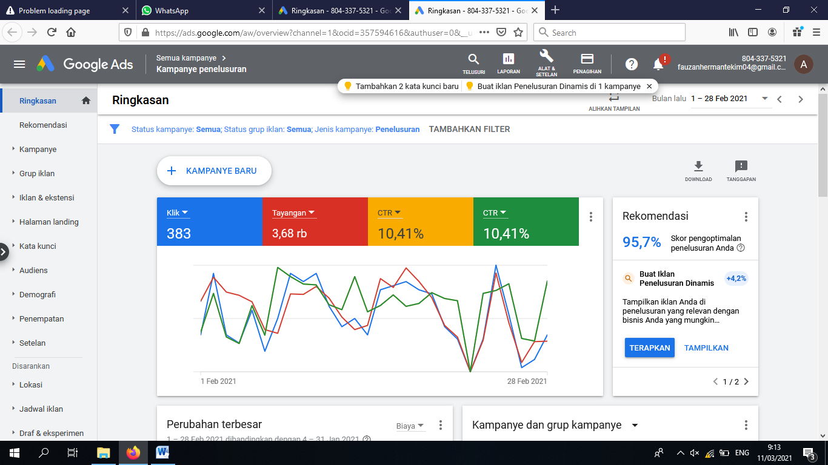Open the Tanggapan feedback icon

click(x=741, y=171)
